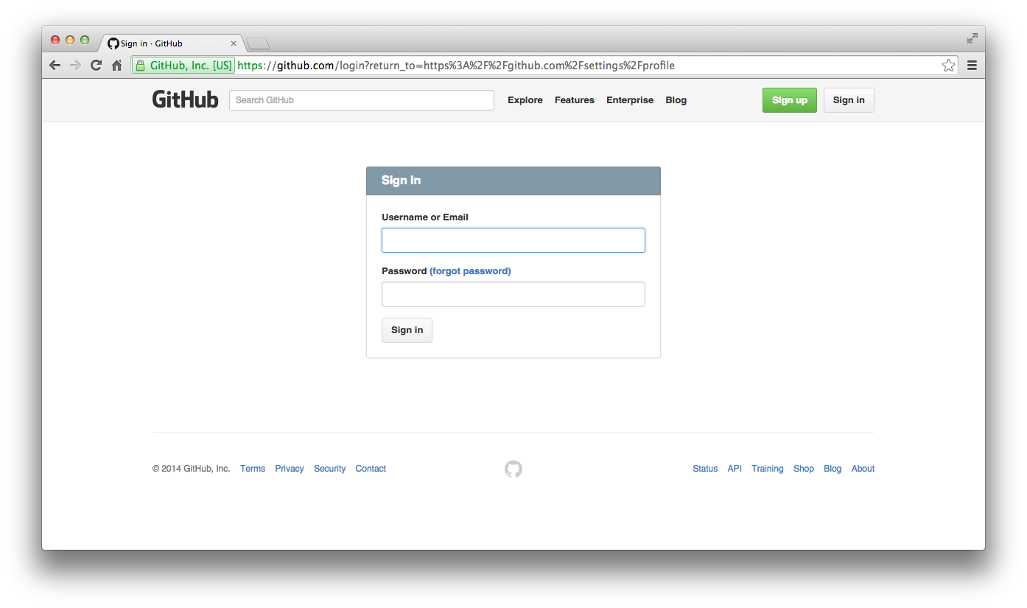The width and height of the screenshot is (1027, 608).
Task: Open the API footer link
Action: tap(735, 469)
